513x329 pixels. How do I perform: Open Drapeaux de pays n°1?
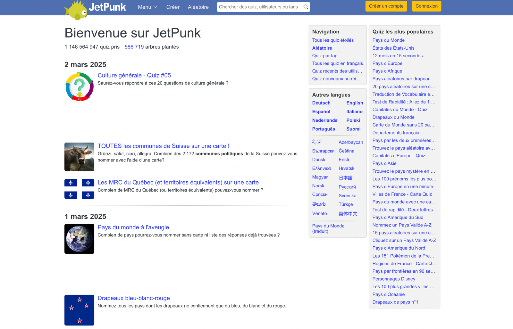click(x=395, y=302)
